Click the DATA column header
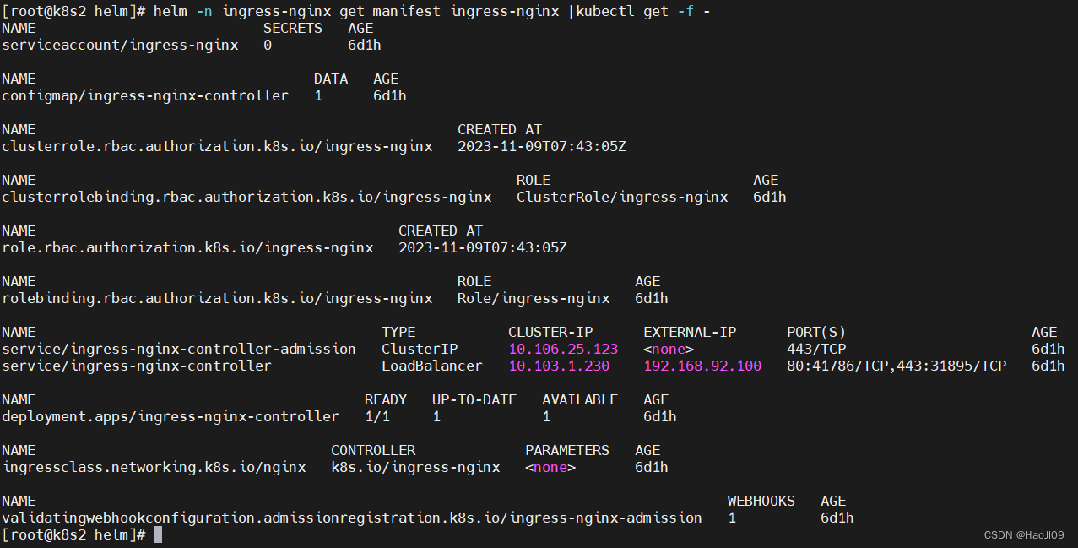 click(331, 79)
